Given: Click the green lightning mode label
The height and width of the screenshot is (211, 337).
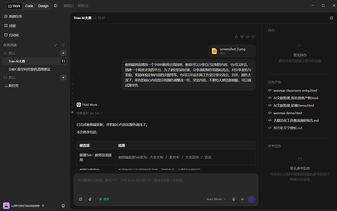Looking at the screenshot, I should click(x=104, y=199).
